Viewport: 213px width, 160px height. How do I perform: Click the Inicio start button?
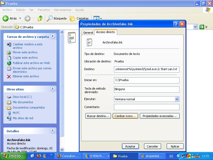[x=12, y=156]
